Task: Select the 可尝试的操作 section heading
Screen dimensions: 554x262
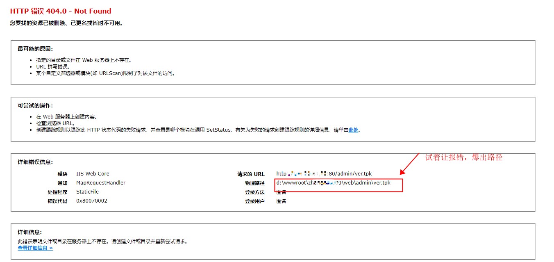Action: point(35,105)
